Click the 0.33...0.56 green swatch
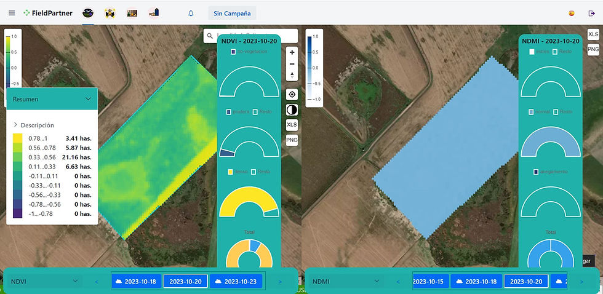The width and height of the screenshot is (603, 294). point(18,157)
